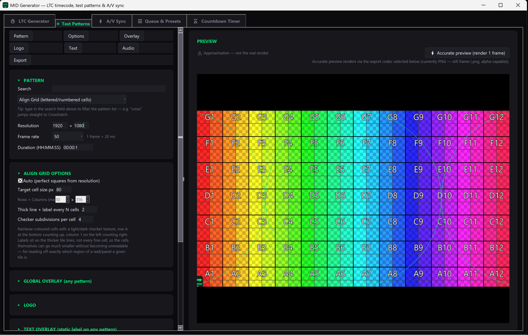Click the Checker subdivisions per cell field
The width and height of the screenshot is (528, 335).
(85, 219)
